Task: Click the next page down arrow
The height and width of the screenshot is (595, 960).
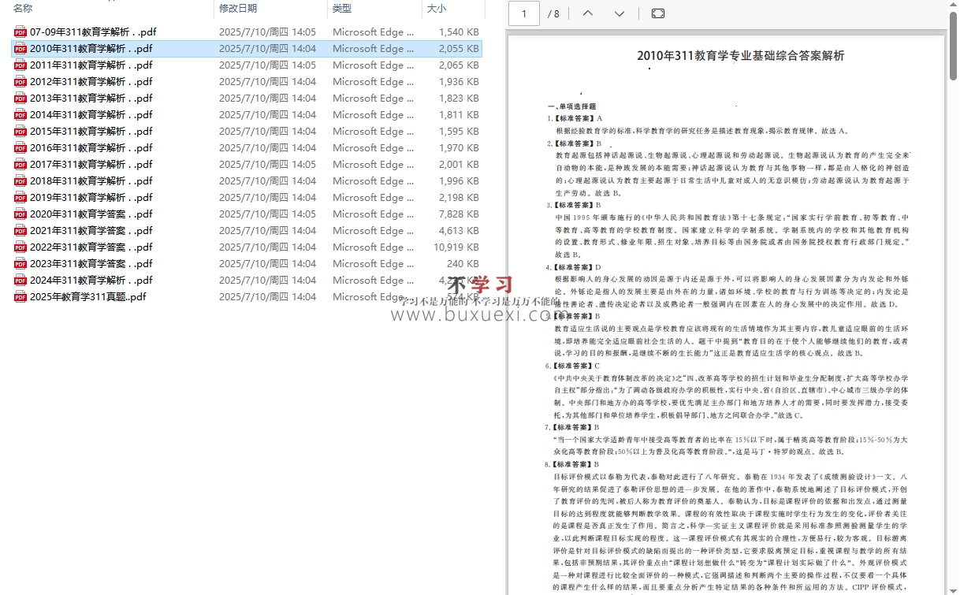Action: (x=620, y=13)
